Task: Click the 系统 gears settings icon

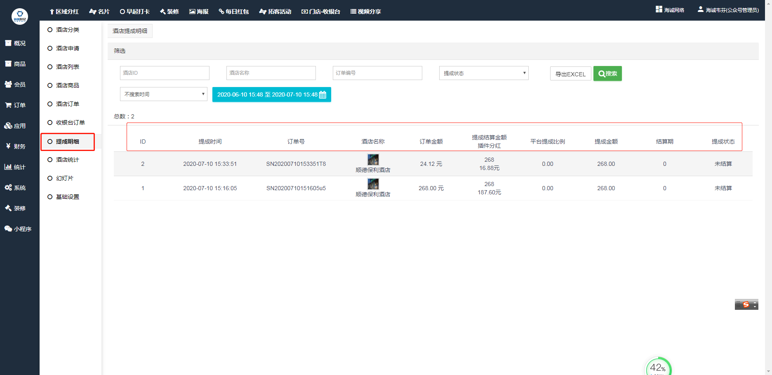Action: click(x=8, y=188)
